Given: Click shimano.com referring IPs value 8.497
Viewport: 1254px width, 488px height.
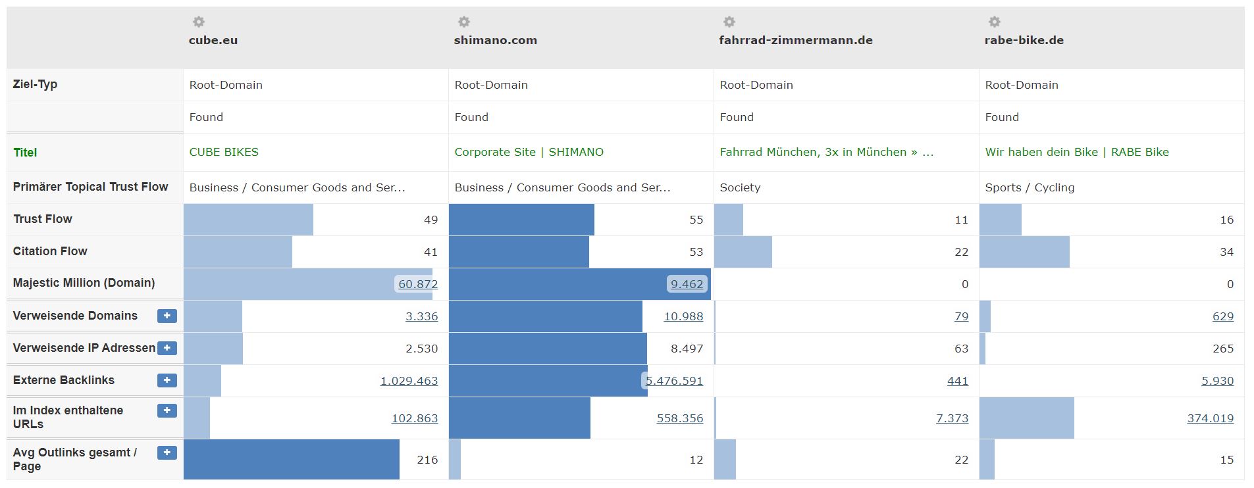Looking at the screenshot, I should 687,349.
